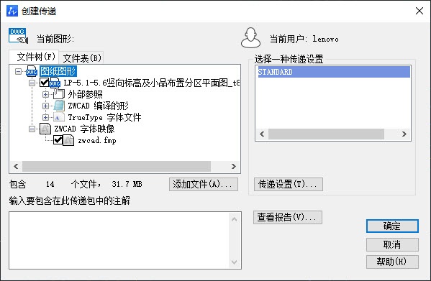Click the TrueType 字体文件 icon
This screenshot has height=281, width=431.
click(x=59, y=117)
